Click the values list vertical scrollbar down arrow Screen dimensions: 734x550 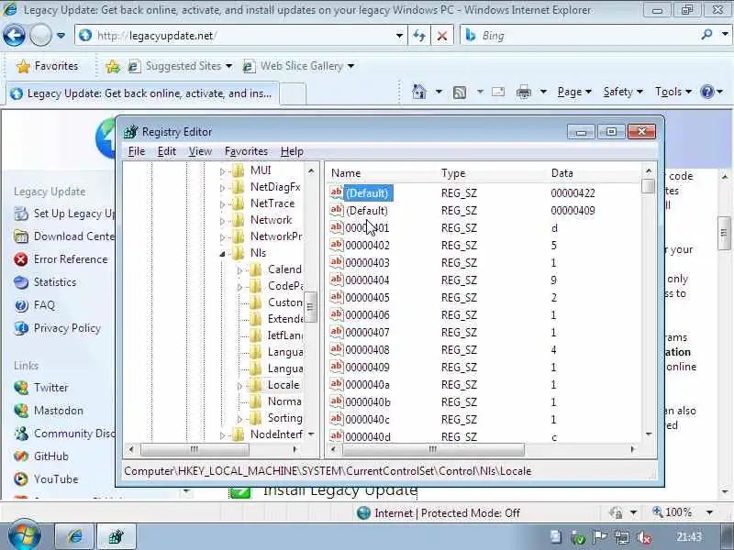pyautogui.click(x=649, y=434)
